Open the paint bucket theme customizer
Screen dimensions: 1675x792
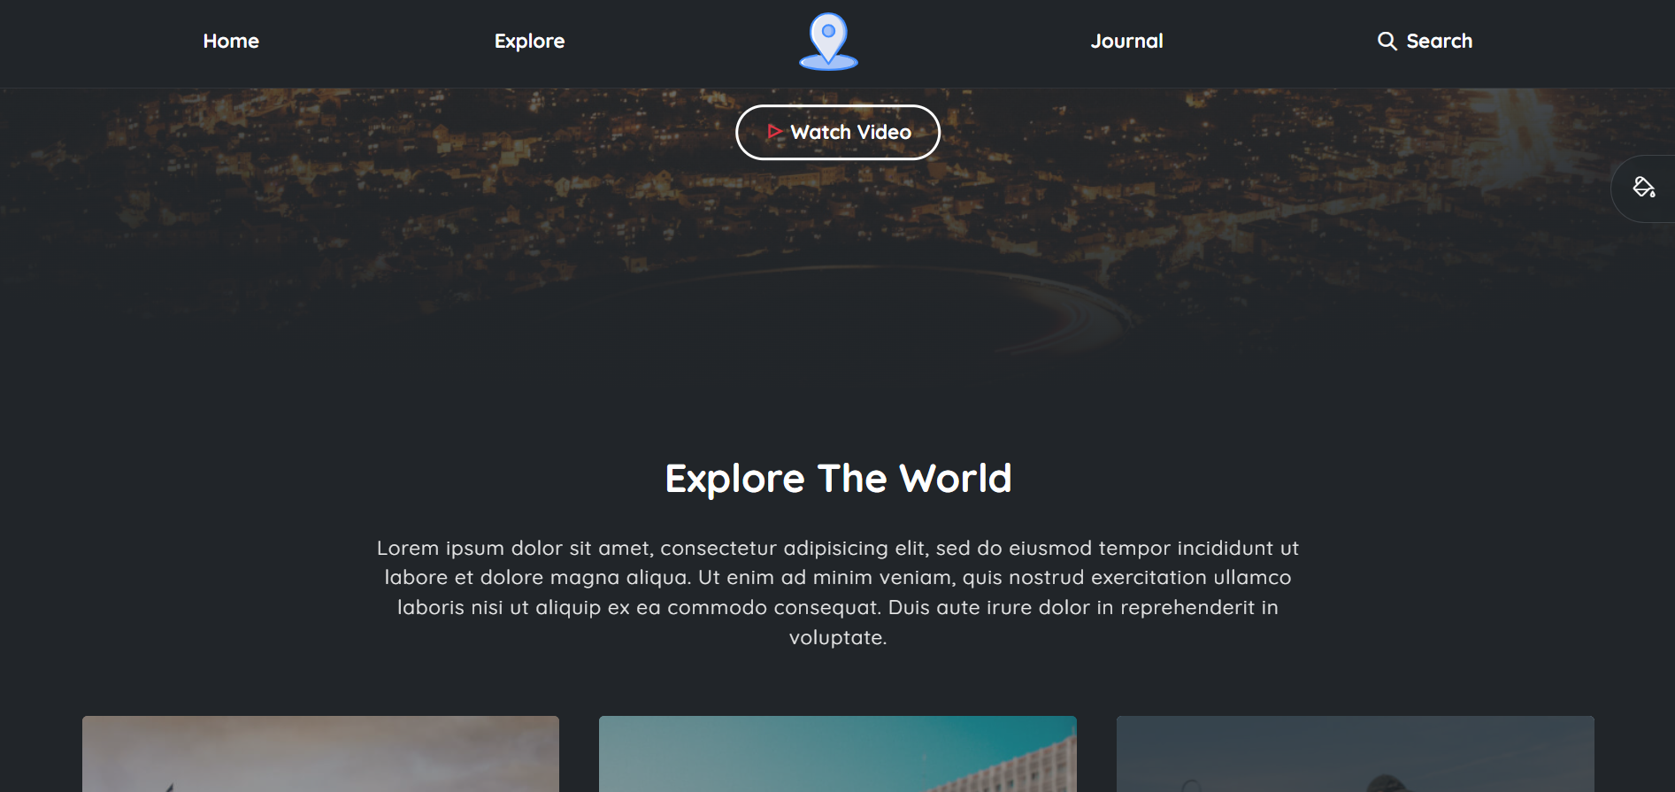tap(1644, 188)
